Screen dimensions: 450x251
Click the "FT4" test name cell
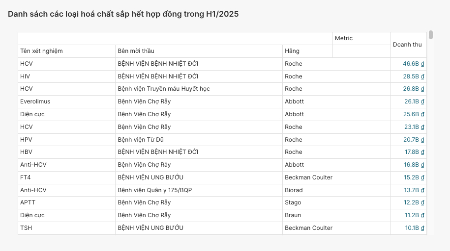coord(26,177)
